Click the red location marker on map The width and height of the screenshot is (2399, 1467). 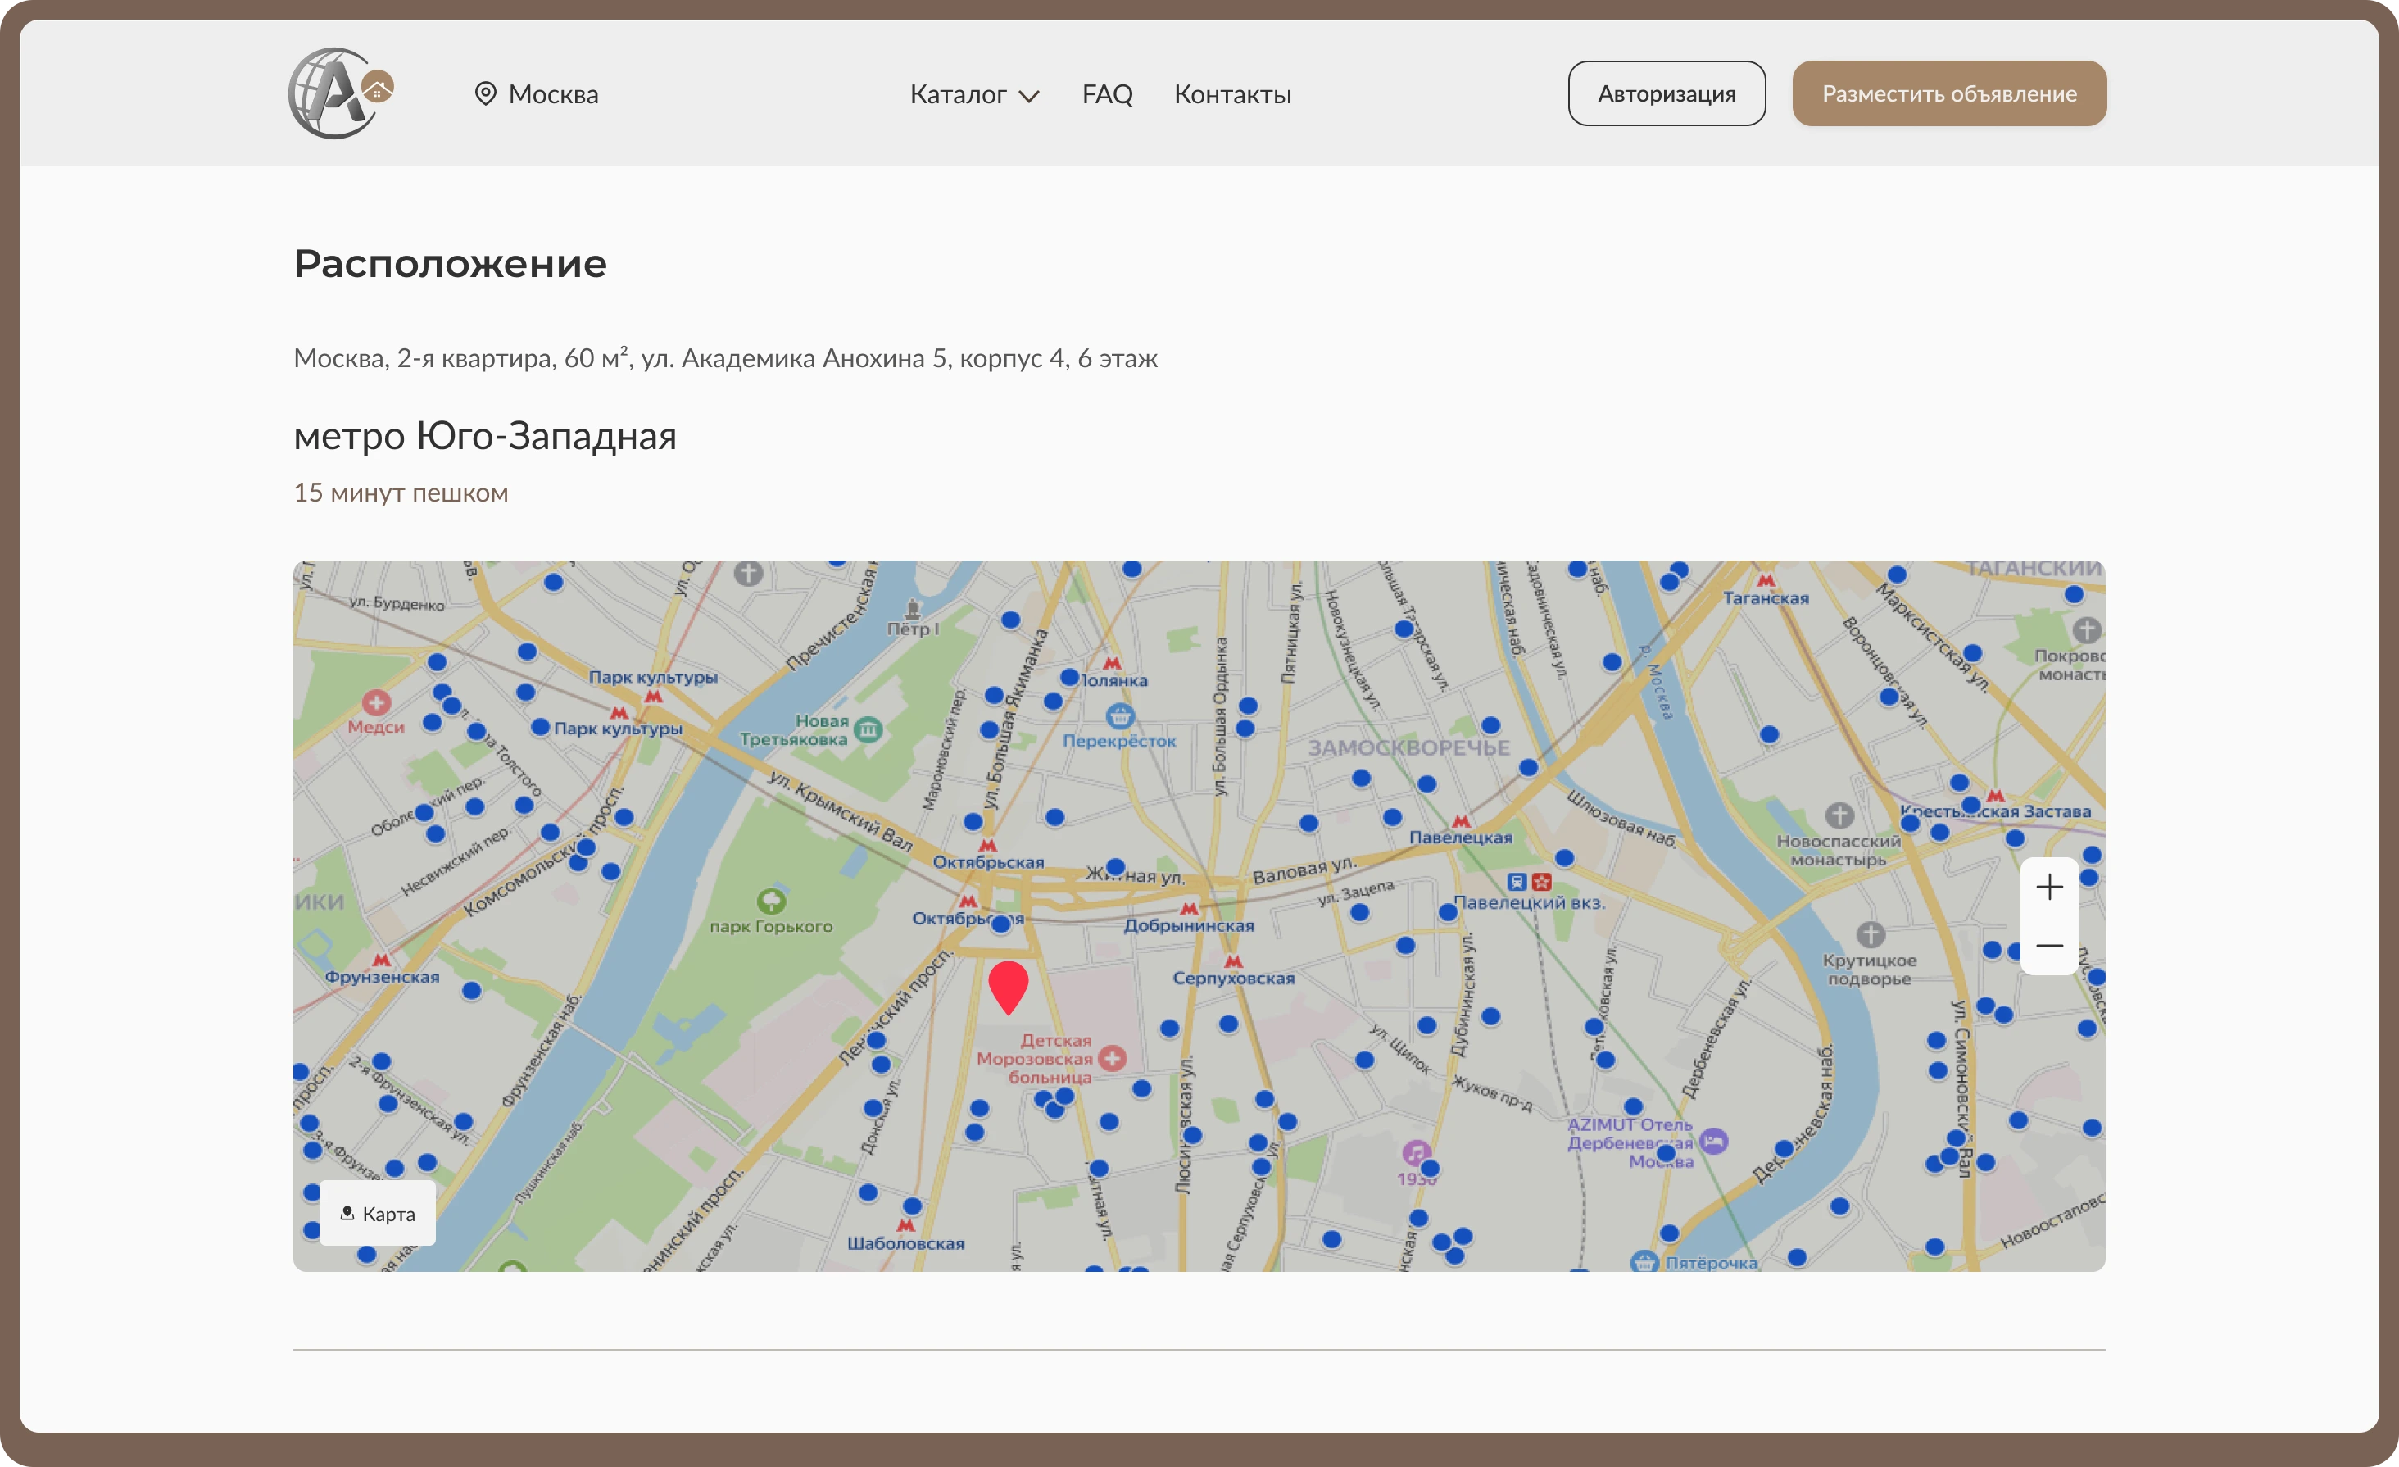coord(1008,987)
